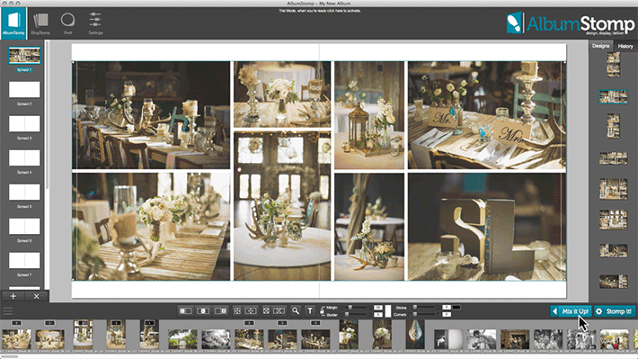Select the lantern centerpiece photo

(369, 115)
